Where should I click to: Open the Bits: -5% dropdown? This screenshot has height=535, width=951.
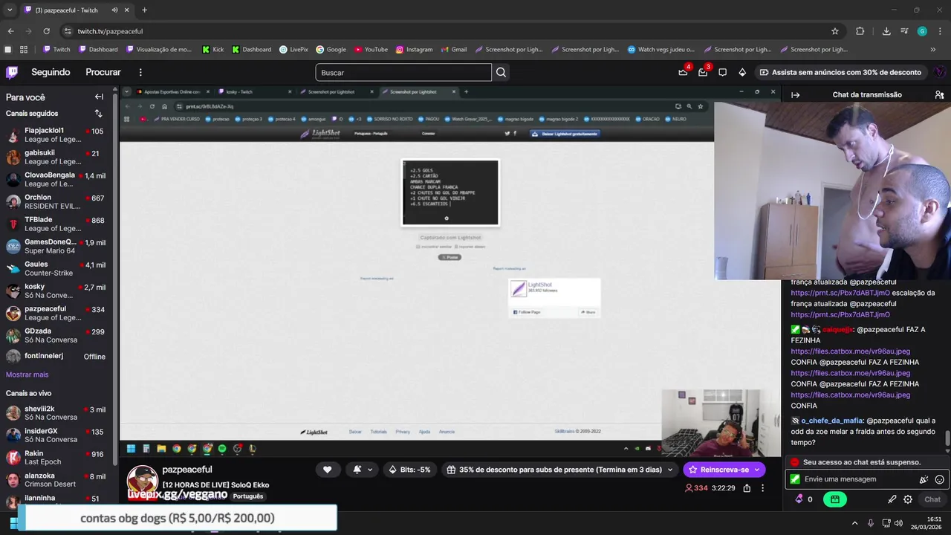(411, 470)
